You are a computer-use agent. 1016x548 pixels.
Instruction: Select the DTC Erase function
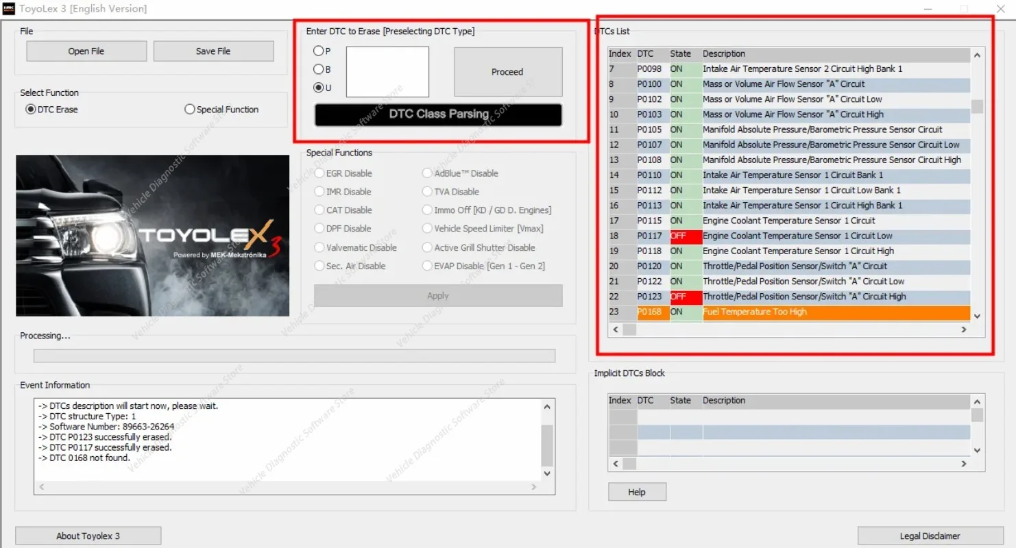tap(51, 110)
